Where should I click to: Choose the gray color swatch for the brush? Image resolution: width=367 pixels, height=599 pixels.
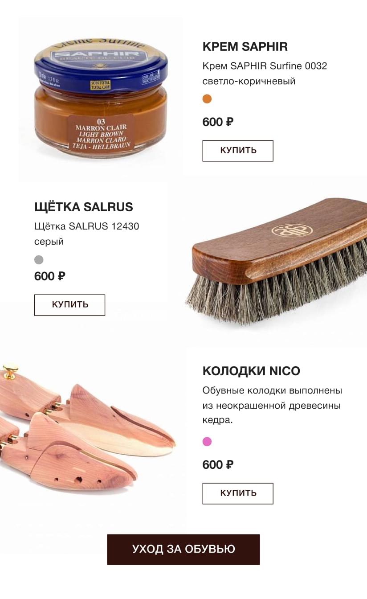click(39, 260)
